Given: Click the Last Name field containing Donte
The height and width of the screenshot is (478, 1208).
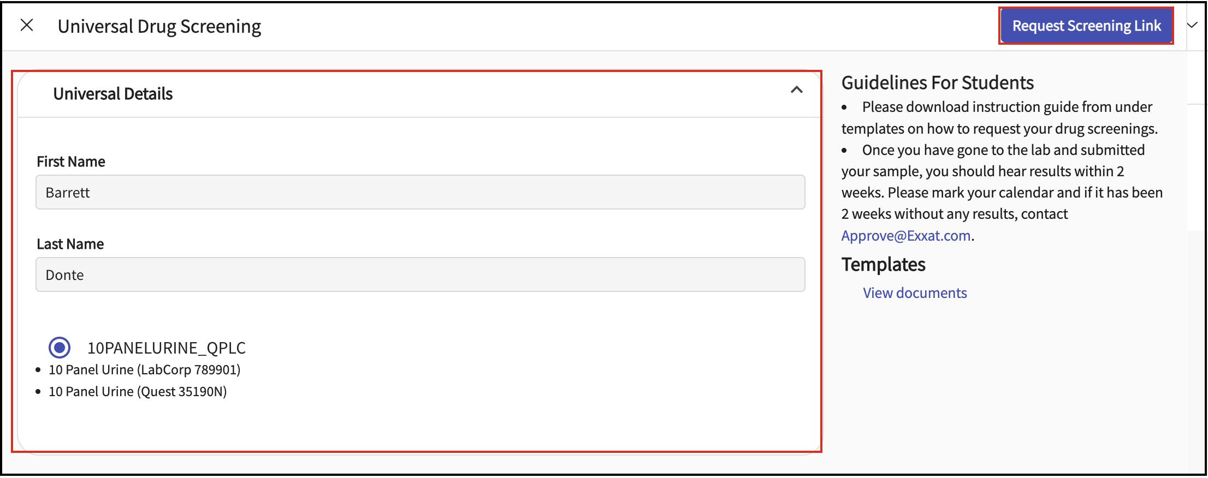Looking at the screenshot, I should coord(420,274).
